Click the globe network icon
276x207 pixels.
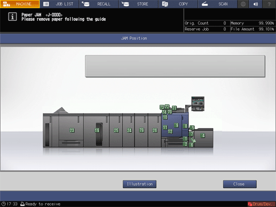(243, 4)
